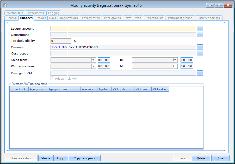Expand the Web sales from date dropdown
The height and width of the screenshot is (164, 235).
coord(94,66)
